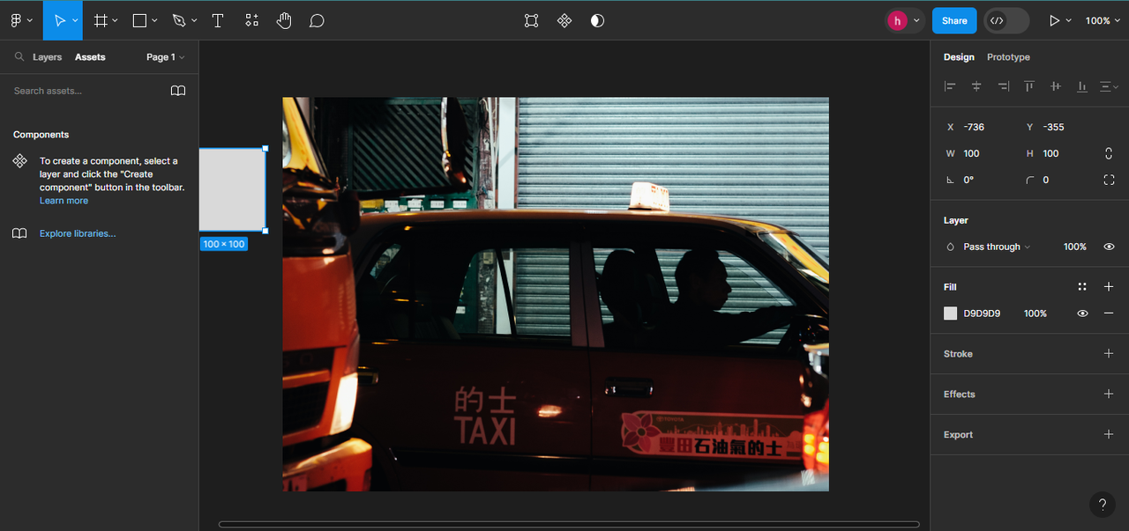Click the fill hex value D9D9D9
Screen dimensions: 1129x531
(982, 313)
